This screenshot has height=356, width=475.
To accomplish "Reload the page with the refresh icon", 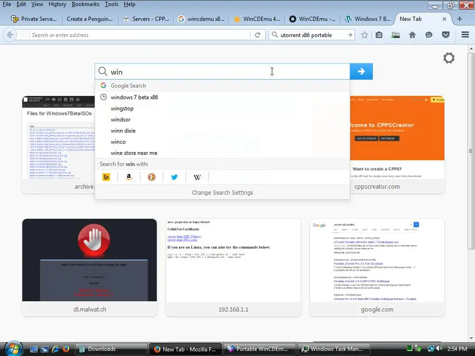I will [x=258, y=35].
